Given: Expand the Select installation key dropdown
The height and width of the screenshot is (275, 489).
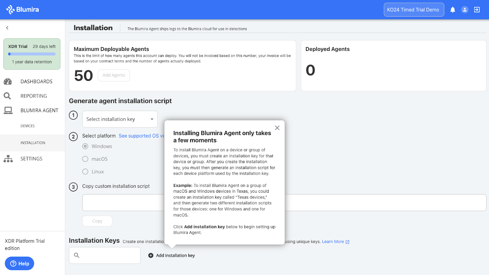Looking at the screenshot, I should click(x=120, y=119).
